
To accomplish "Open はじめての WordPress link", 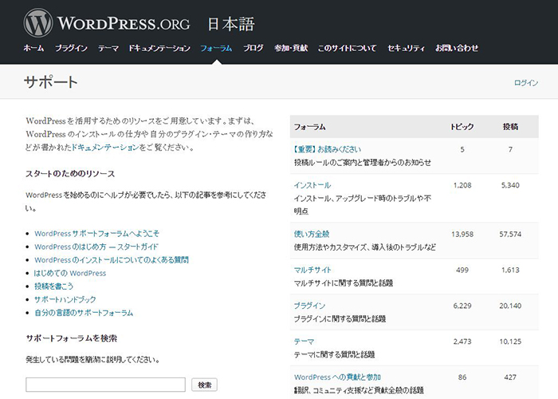I will click(70, 273).
